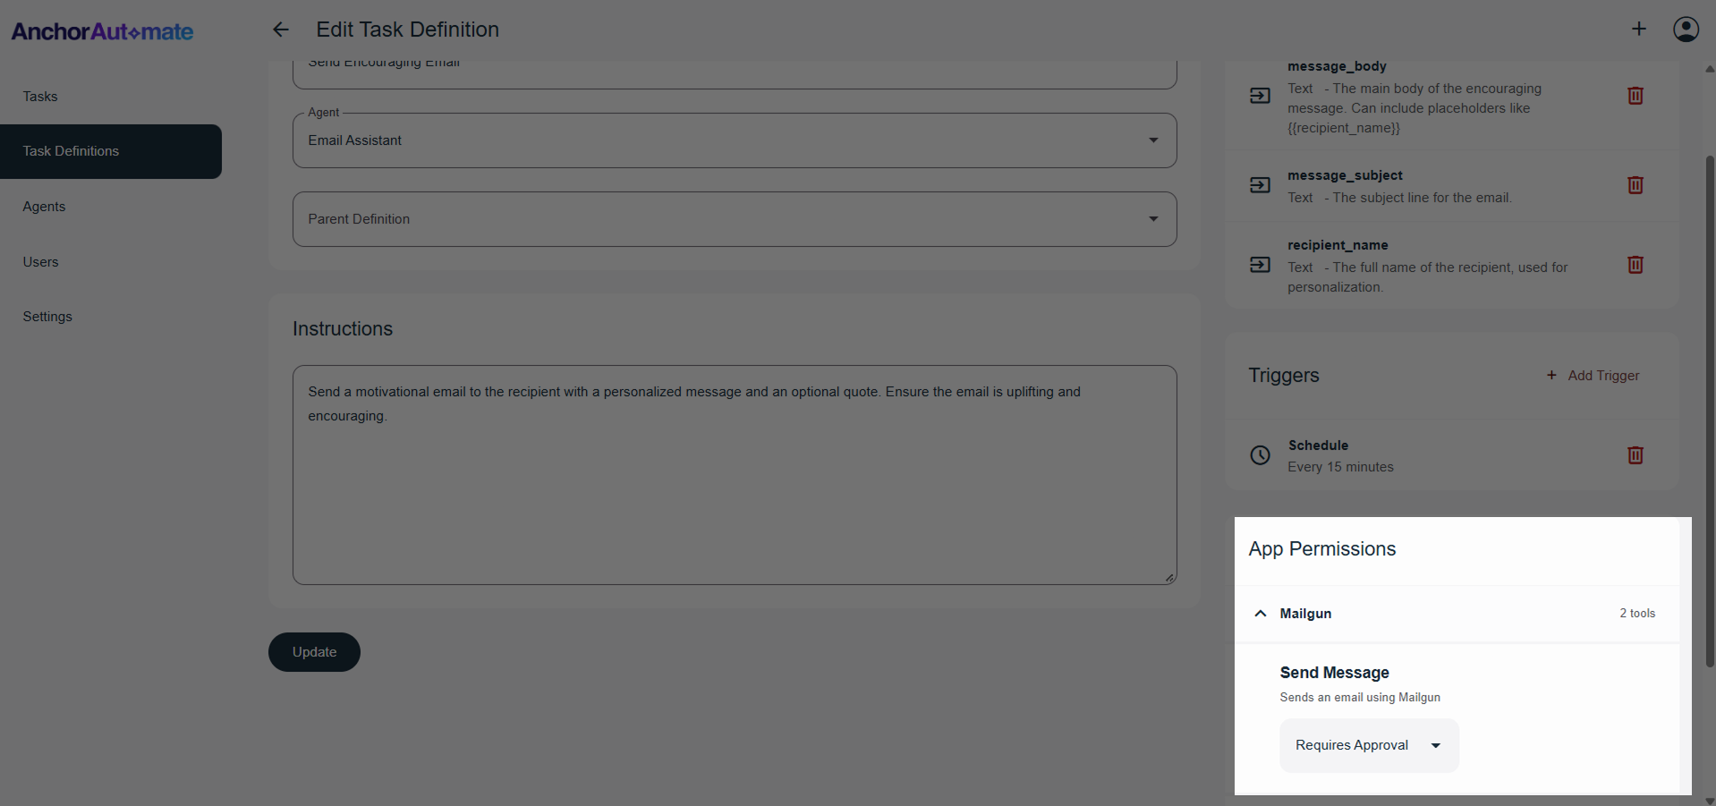Remove the Schedule trigger with trash icon
Screen dimensions: 1716x806
tap(1635, 455)
